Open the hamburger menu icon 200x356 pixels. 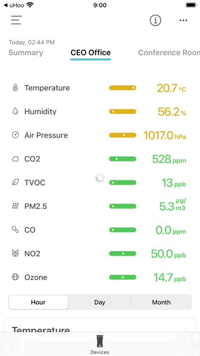(16, 20)
